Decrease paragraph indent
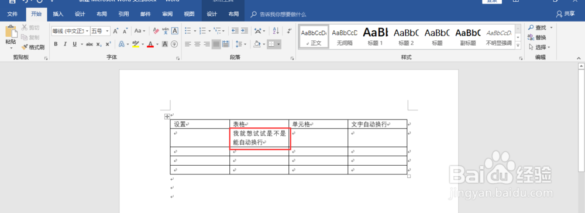Screen dimensions: 585x213 235,31
